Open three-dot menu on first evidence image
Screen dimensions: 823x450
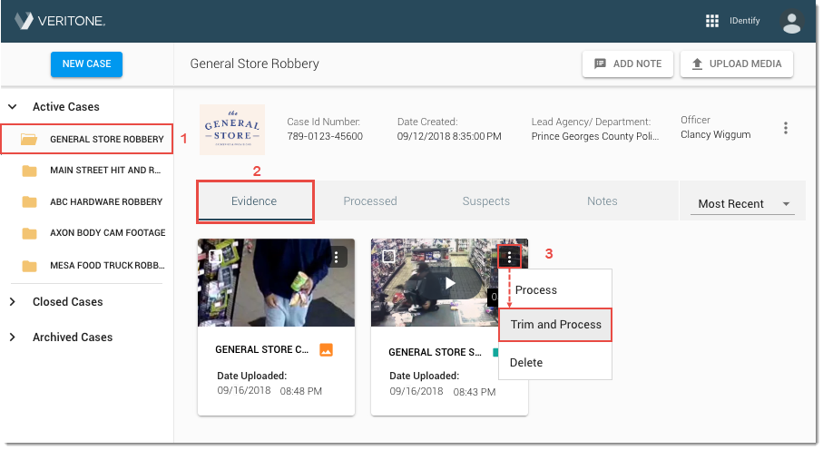click(338, 257)
